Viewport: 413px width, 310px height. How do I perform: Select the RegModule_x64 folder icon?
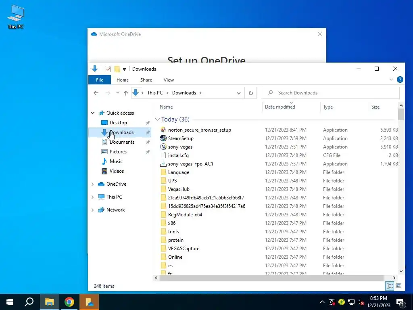[x=163, y=215]
